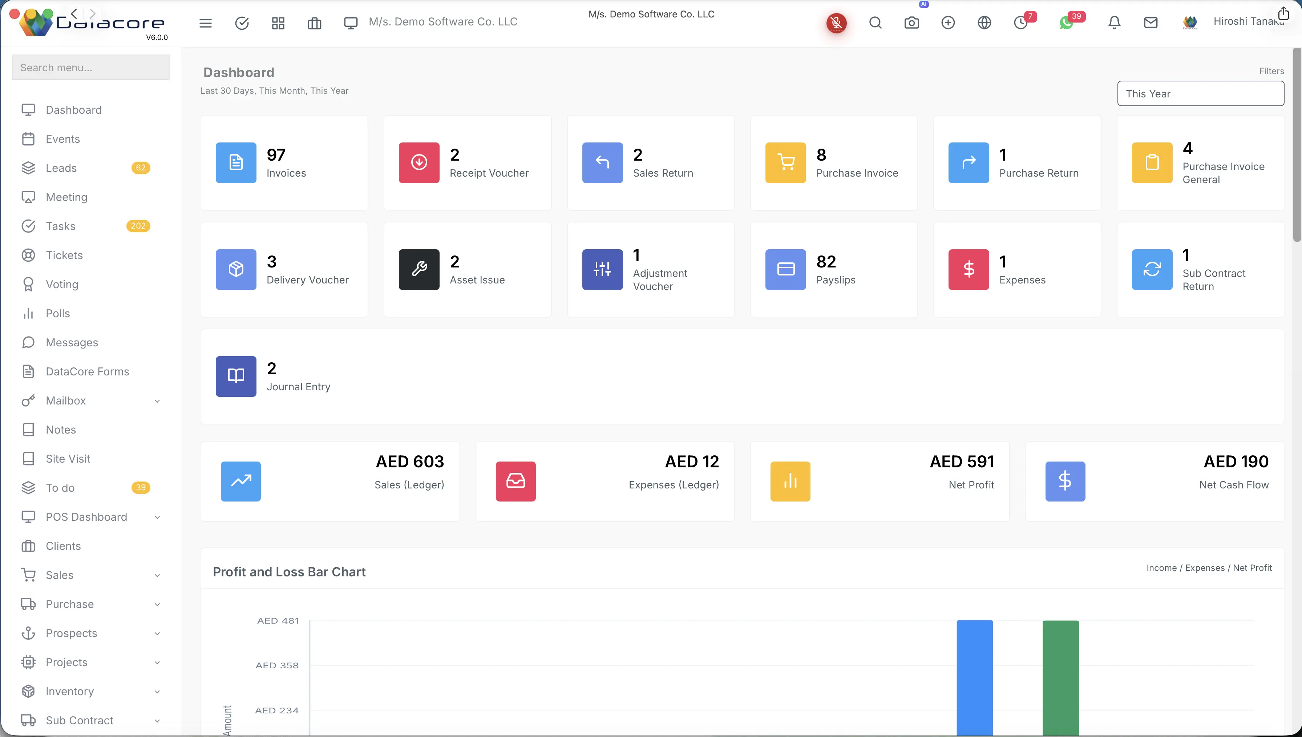Expand the Purchase menu chevron

click(157, 604)
